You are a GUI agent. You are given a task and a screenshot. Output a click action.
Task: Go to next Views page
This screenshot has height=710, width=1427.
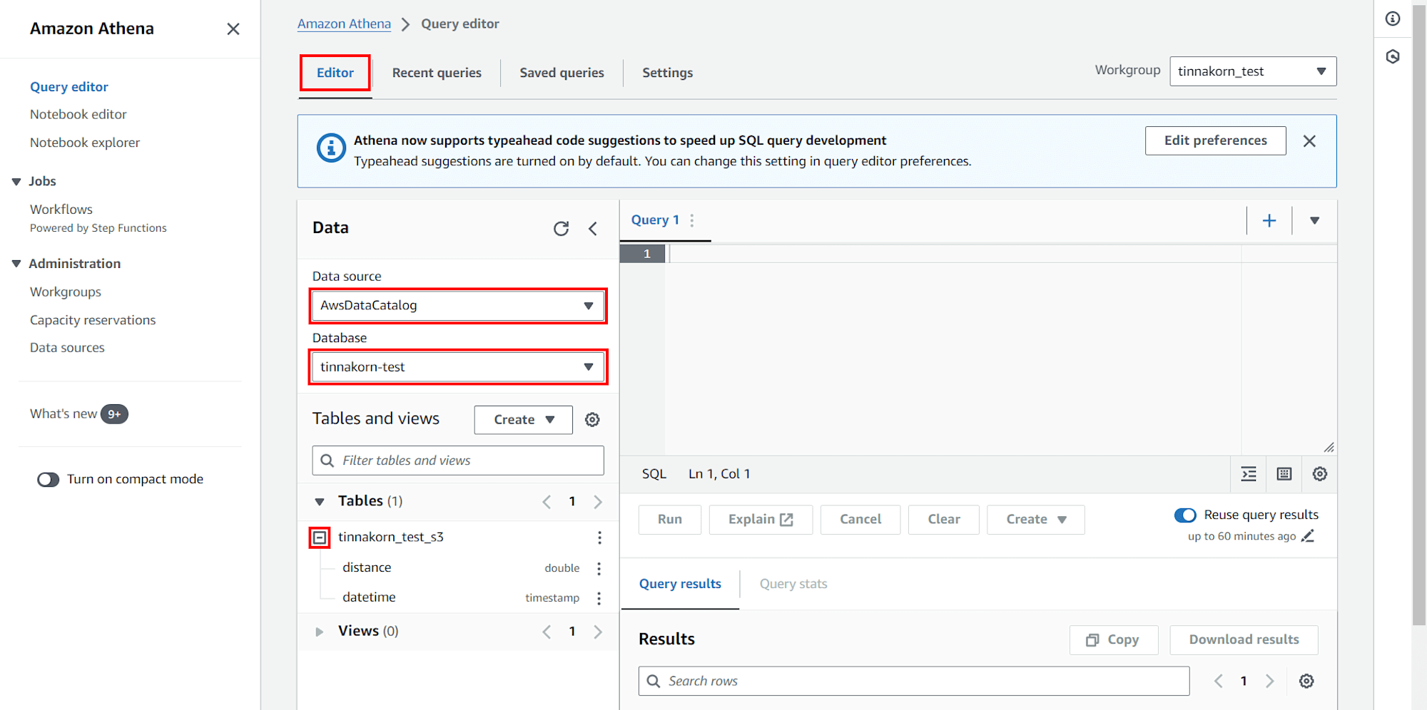click(598, 632)
